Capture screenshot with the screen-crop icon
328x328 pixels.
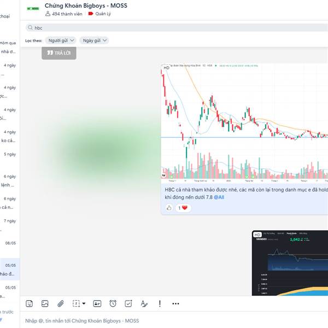point(76,303)
